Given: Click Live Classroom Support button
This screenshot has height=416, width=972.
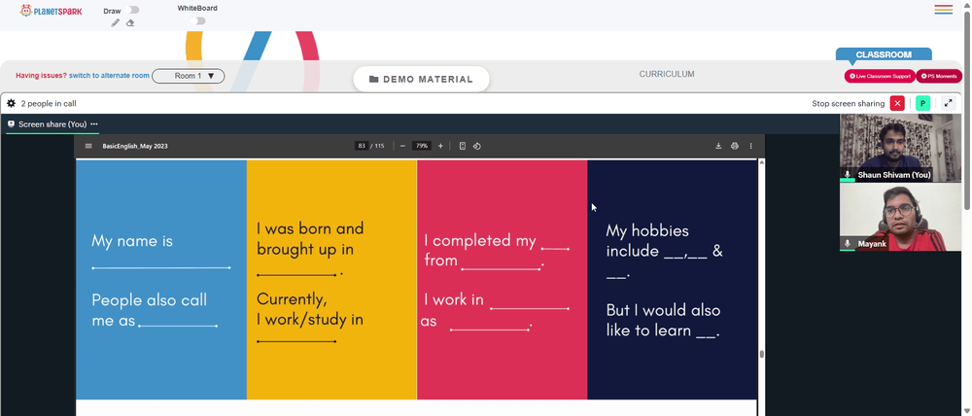Looking at the screenshot, I should click(880, 76).
